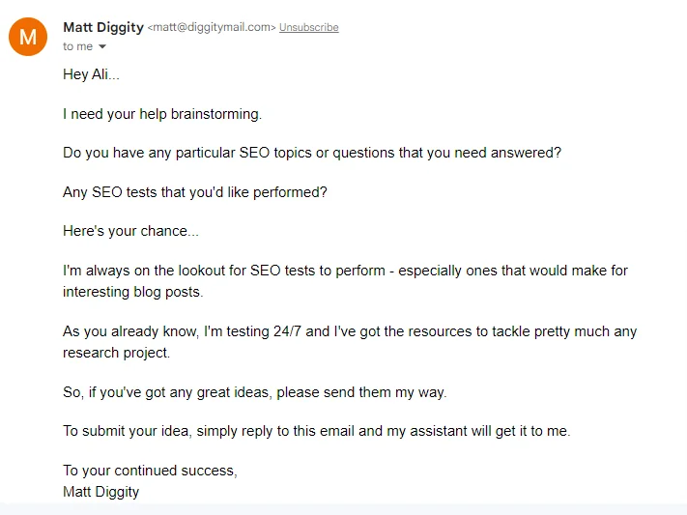This screenshot has width=687, height=515.
Task: Click "Any SEO tests that you'd like performed?"
Action: click(x=195, y=192)
